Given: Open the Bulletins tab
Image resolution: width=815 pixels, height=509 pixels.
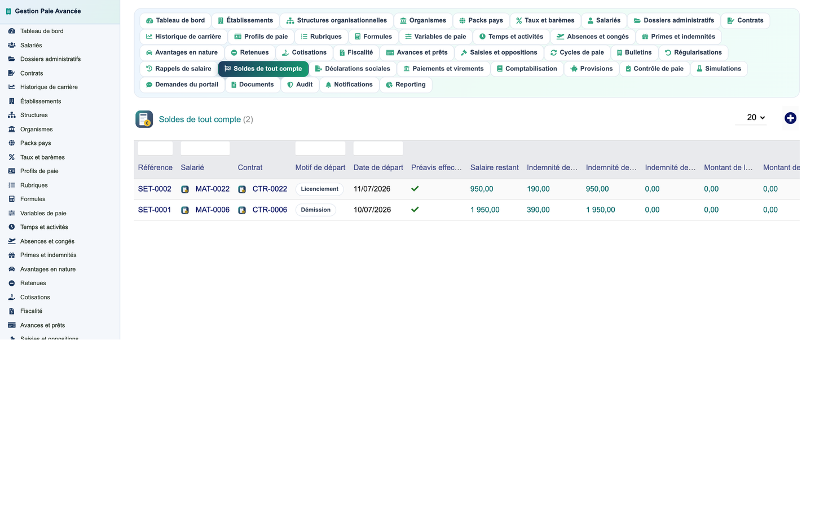Looking at the screenshot, I should (x=634, y=52).
